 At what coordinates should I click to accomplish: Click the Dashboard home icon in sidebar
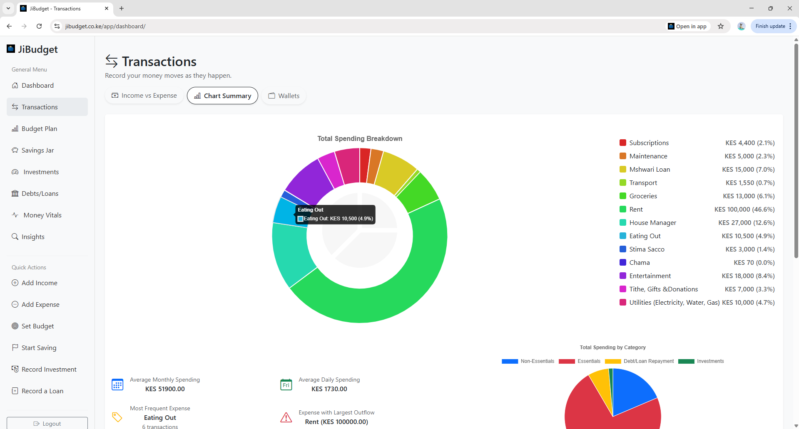tap(15, 85)
